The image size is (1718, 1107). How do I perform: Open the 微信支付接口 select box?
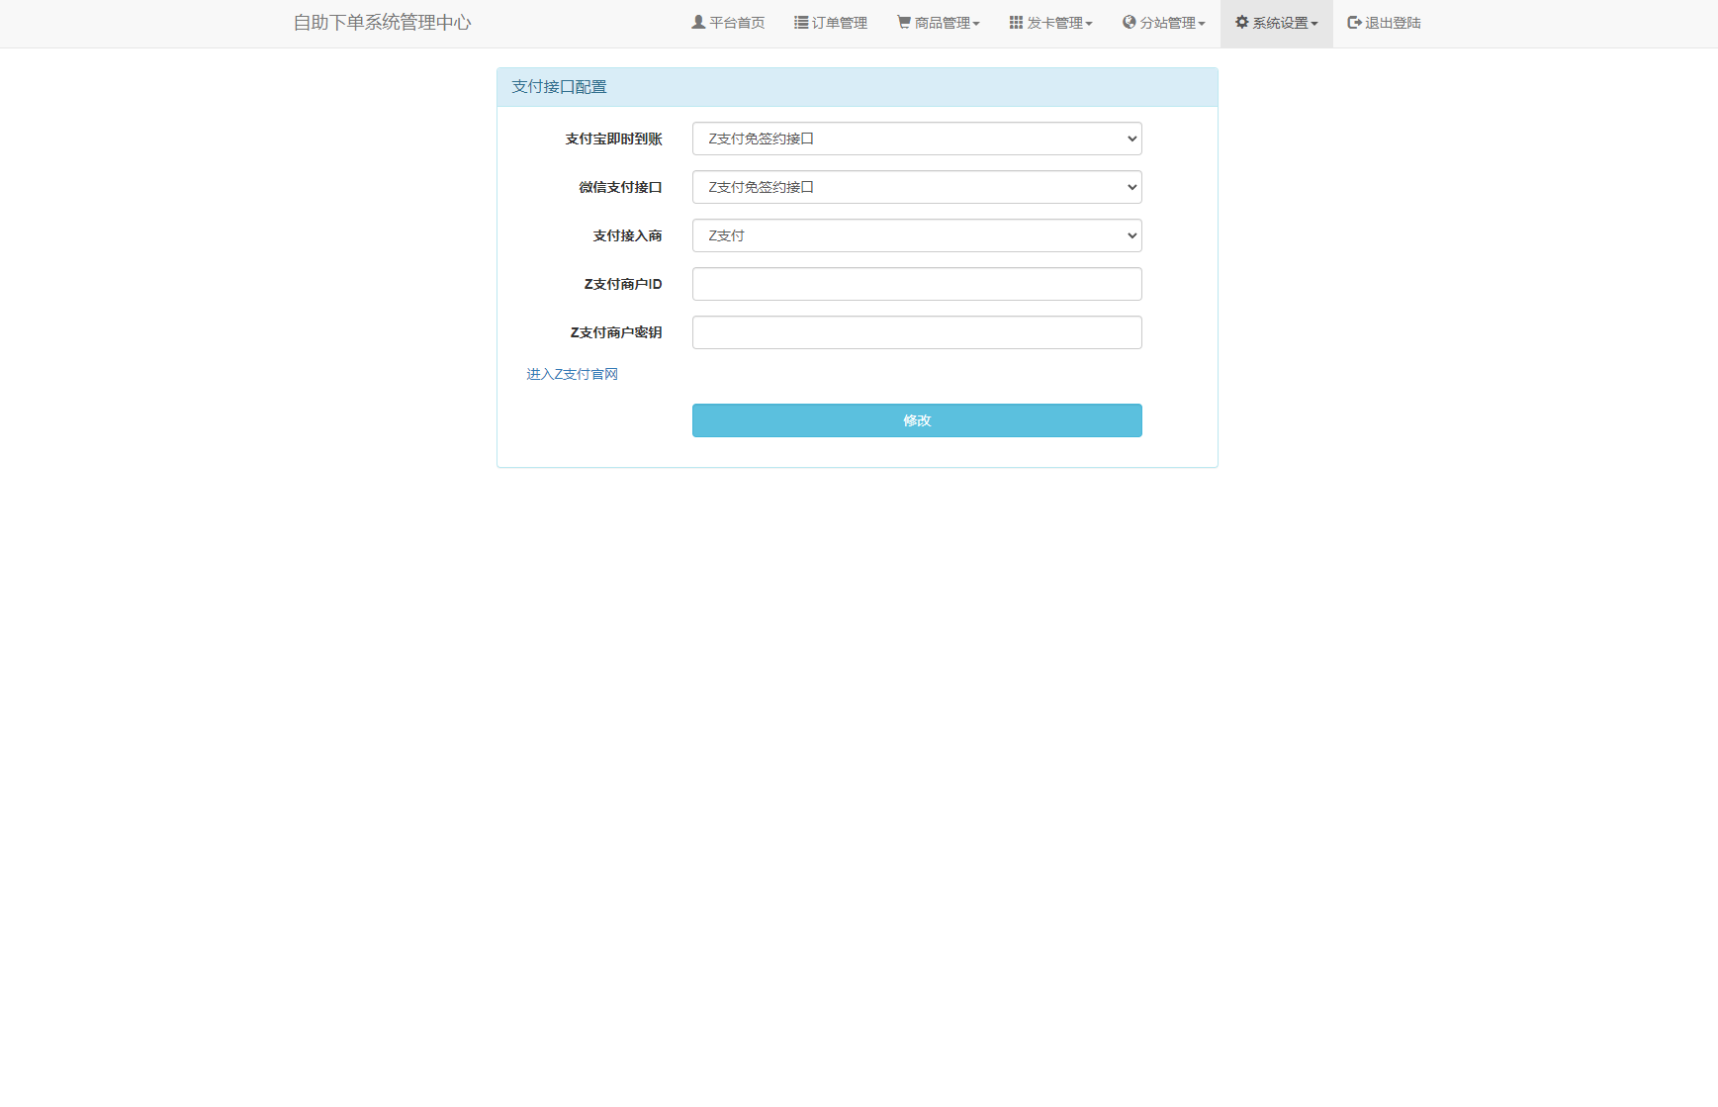(x=917, y=187)
